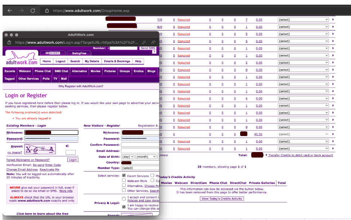Screen dimensions: 351x220
Task: Check the Webcam Work service checkbox
Action: click(124, 181)
